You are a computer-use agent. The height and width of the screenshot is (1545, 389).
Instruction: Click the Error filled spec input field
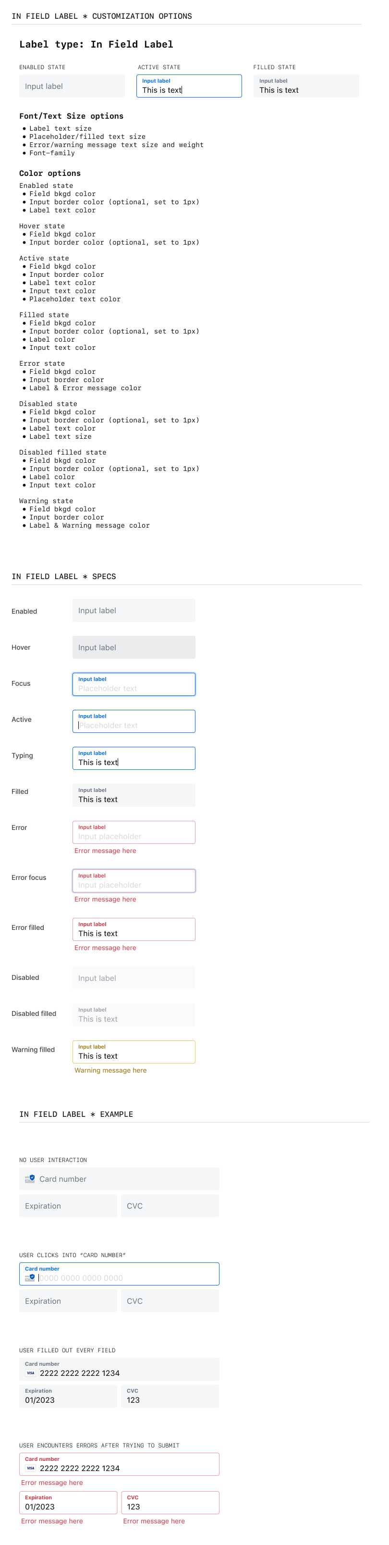coord(134,929)
